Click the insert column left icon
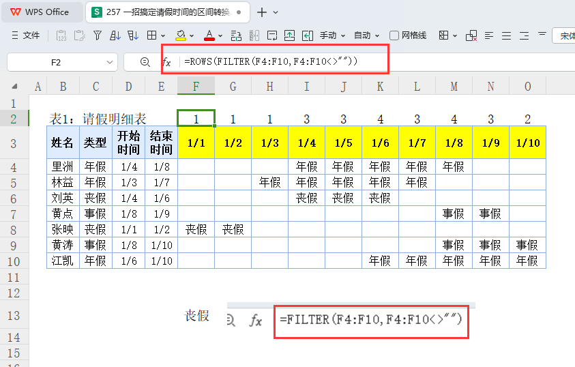 click(308, 35)
